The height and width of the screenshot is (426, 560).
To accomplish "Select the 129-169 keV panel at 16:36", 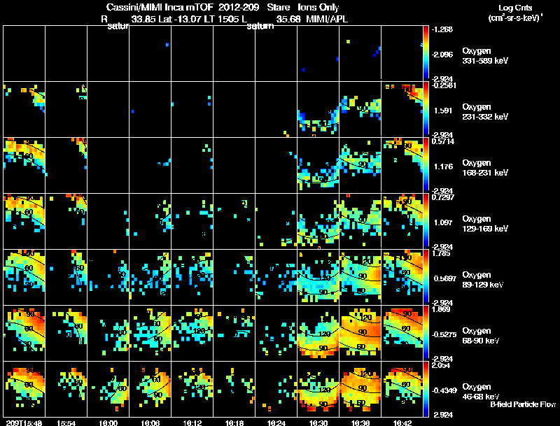I will click(360, 221).
